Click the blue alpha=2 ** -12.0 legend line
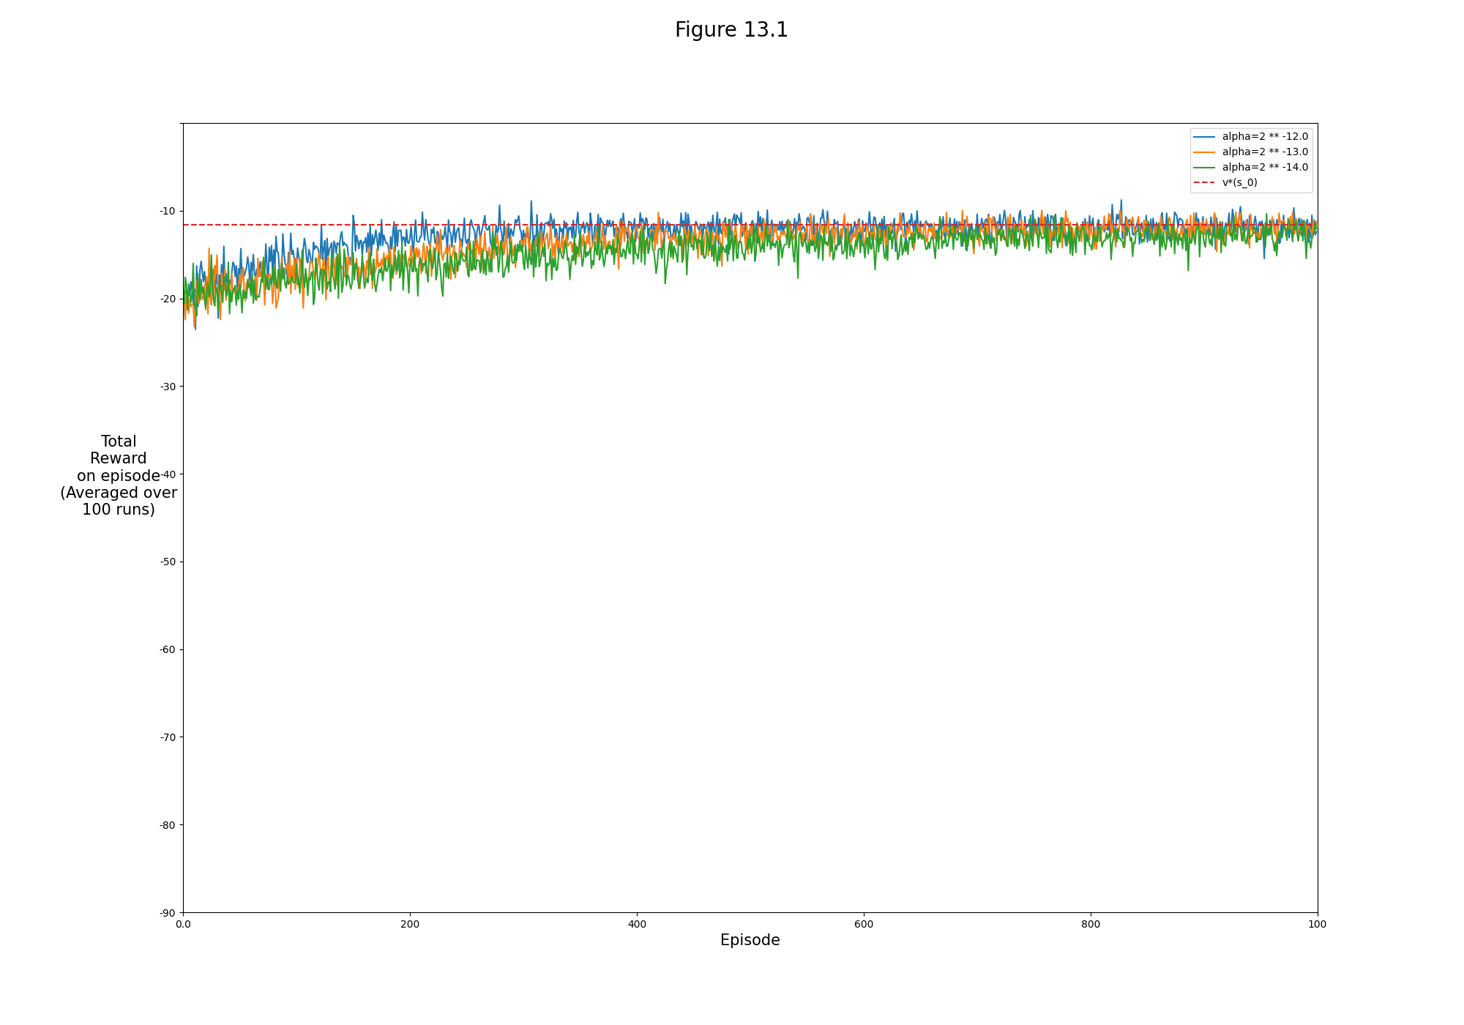 [1204, 137]
